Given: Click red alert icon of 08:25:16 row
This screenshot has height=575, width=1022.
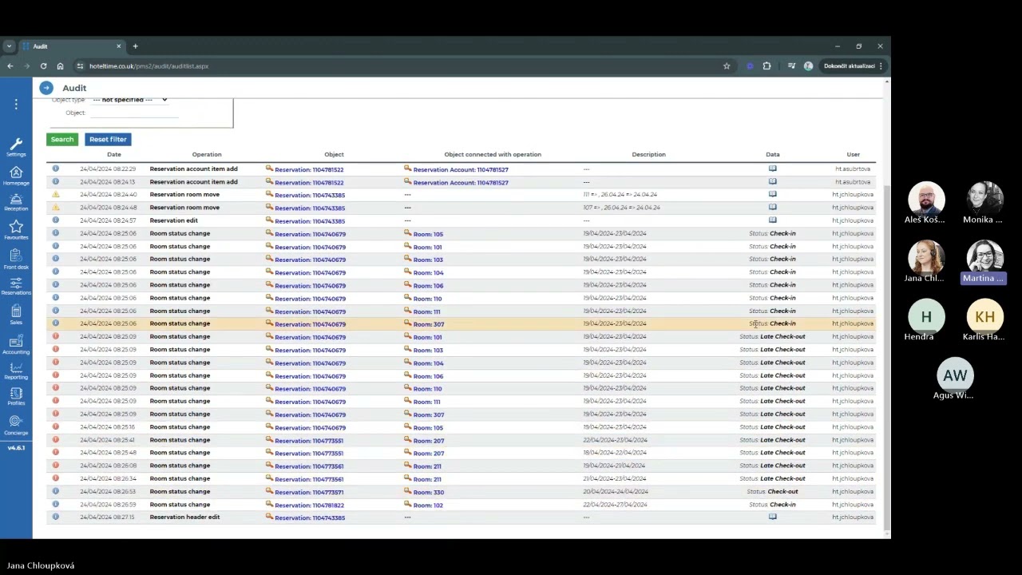Looking at the screenshot, I should 56,426.
